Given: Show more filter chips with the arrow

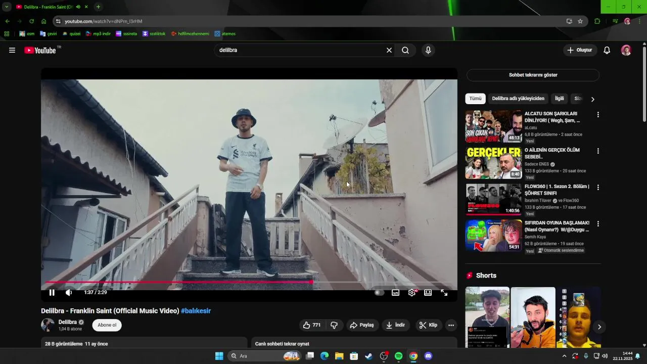Looking at the screenshot, I should [x=593, y=99].
